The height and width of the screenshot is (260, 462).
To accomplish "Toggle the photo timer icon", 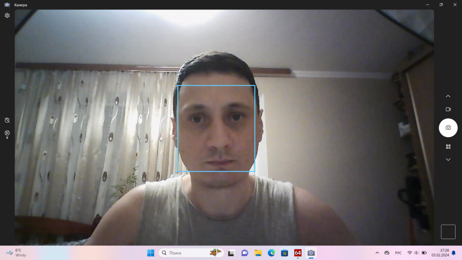I will pyautogui.click(x=7, y=120).
